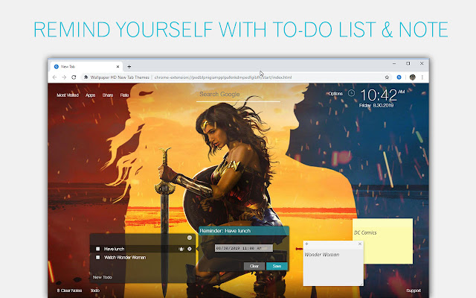Click the reminder date-time field
Screen dimensions: 476x298
coord(244,248)
